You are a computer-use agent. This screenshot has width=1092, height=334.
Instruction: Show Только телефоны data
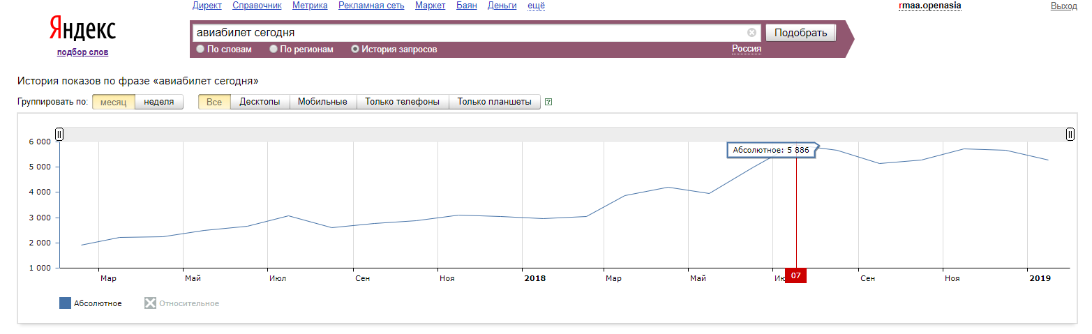click(x=402, y=102)
